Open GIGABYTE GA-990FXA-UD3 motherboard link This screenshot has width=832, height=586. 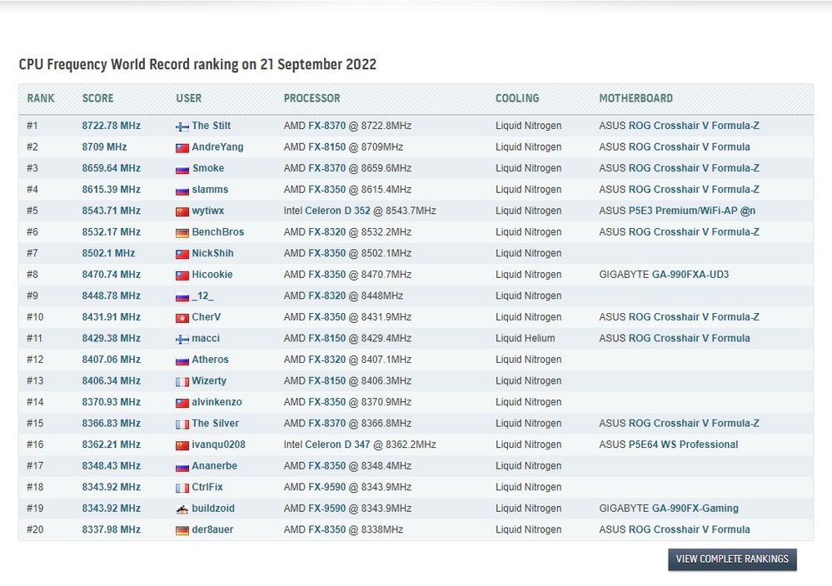pos(690,274)
